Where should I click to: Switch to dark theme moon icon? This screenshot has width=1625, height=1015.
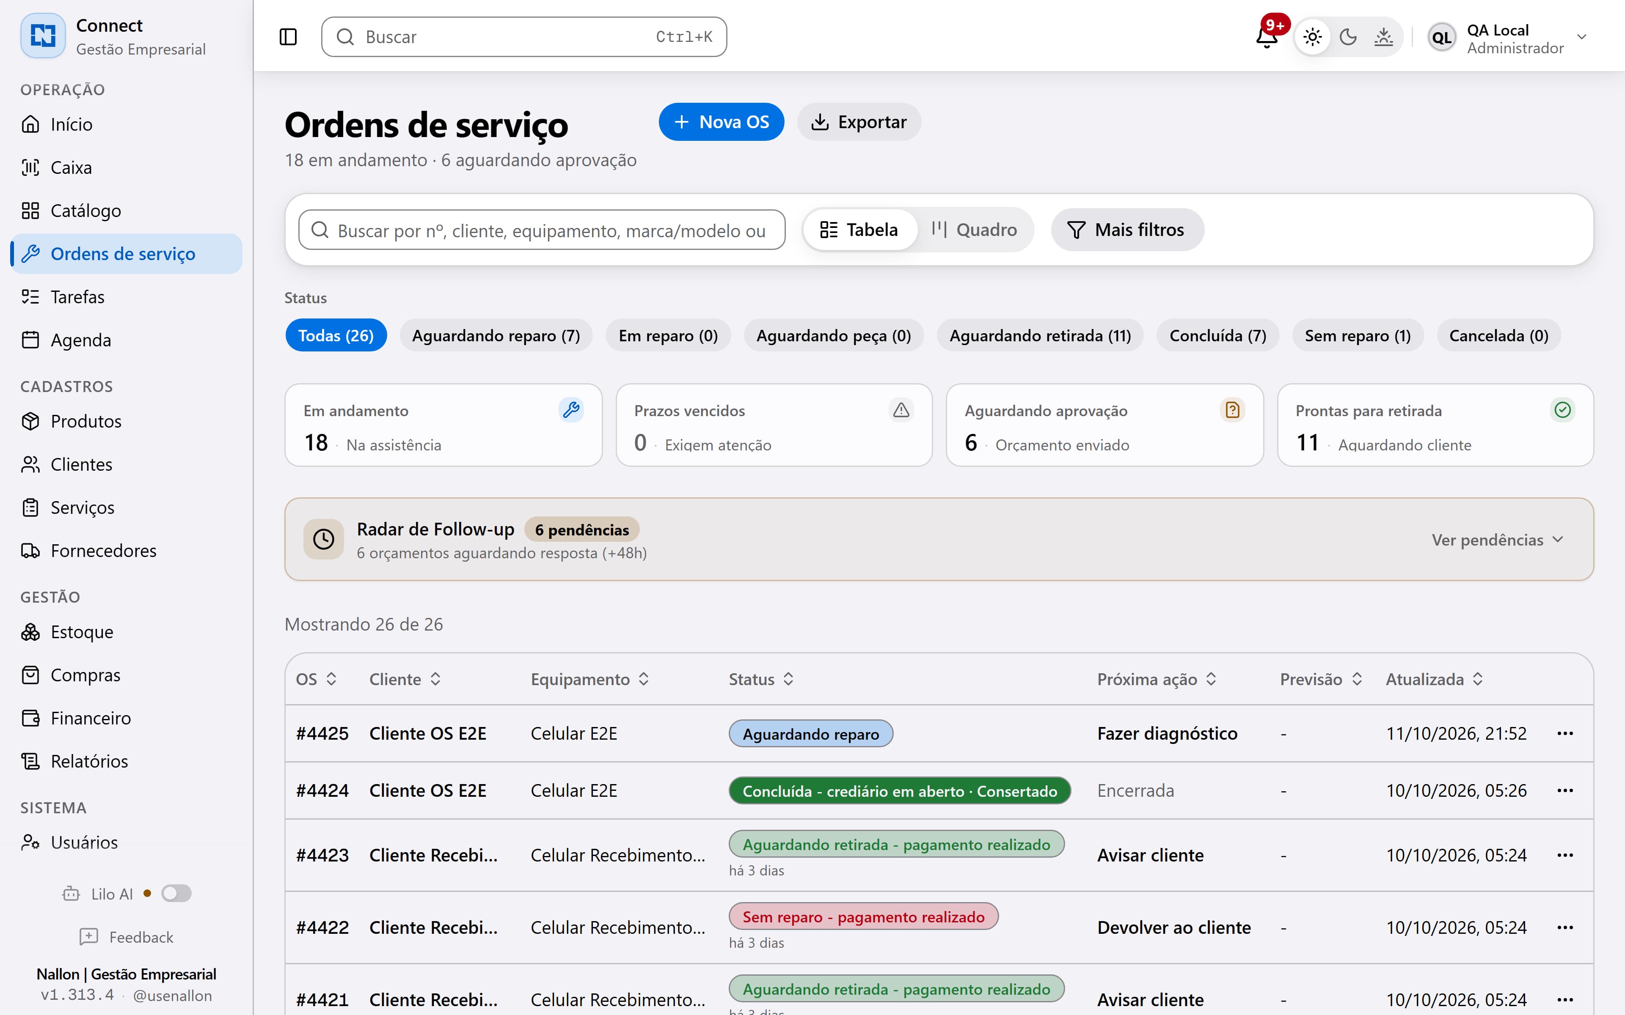tap(1348, 37)
